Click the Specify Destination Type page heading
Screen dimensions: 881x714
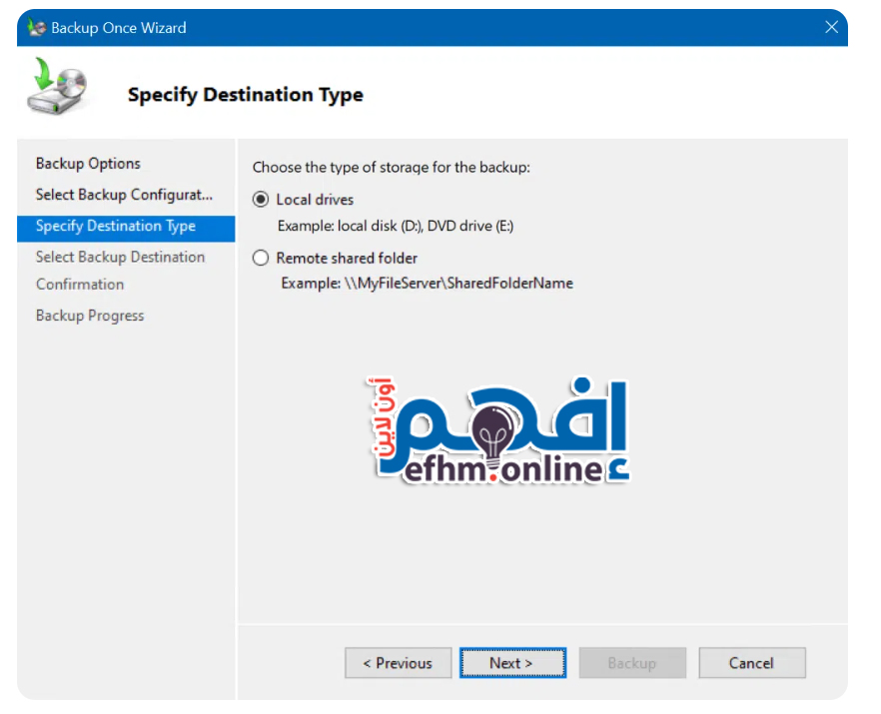[245, 96]
